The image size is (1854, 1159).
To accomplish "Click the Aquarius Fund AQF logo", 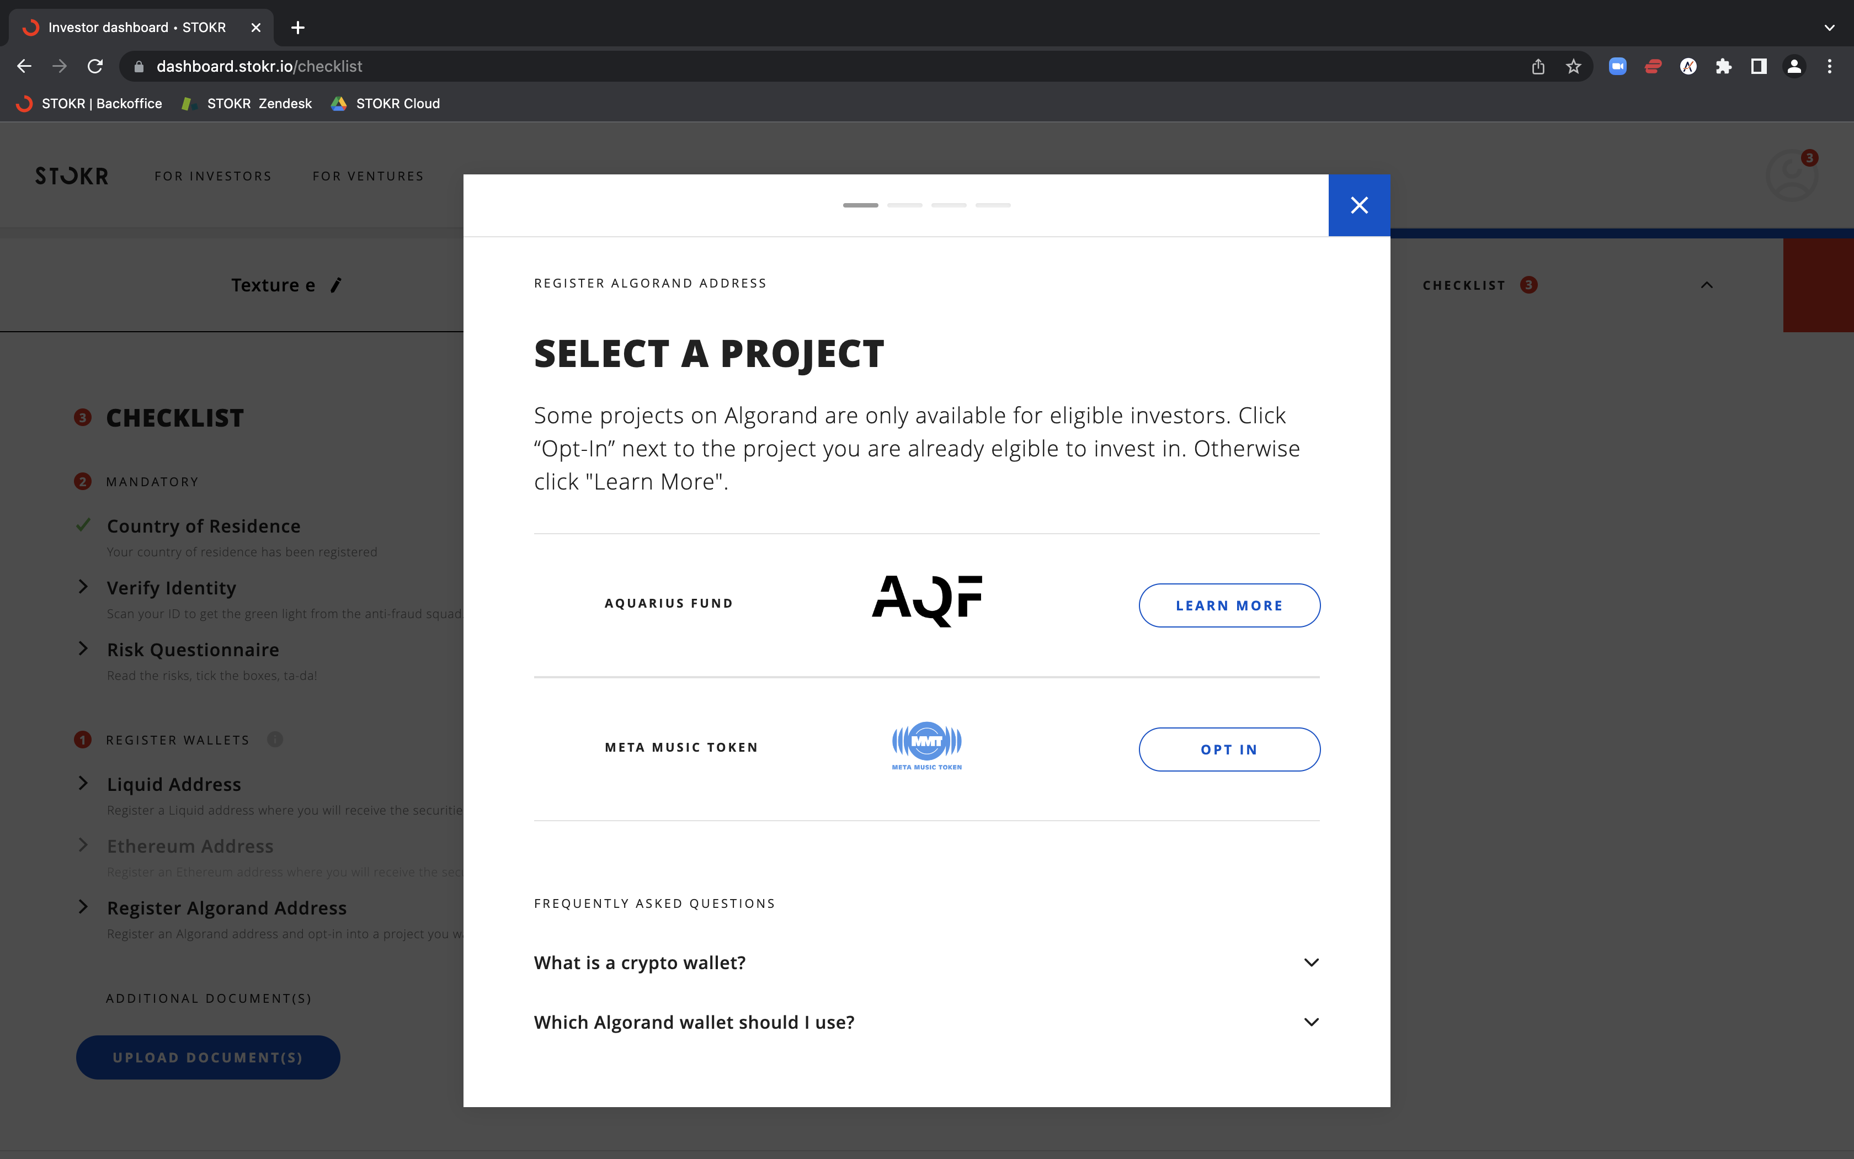I will click(x=927, y=601).
